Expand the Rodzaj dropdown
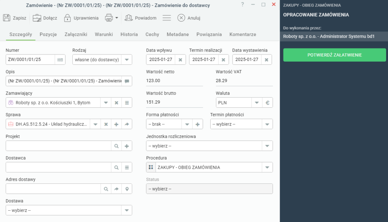Viewport: 388px width, 222px height. pos(127,60)
